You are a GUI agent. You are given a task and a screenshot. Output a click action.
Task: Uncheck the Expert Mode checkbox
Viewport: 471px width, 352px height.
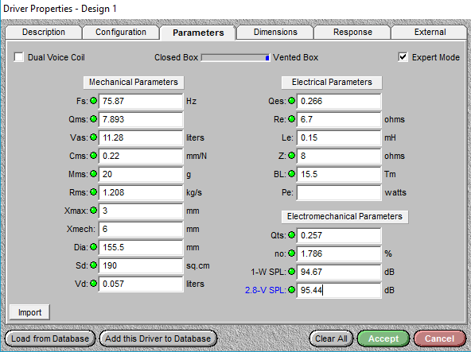[403, 57]
